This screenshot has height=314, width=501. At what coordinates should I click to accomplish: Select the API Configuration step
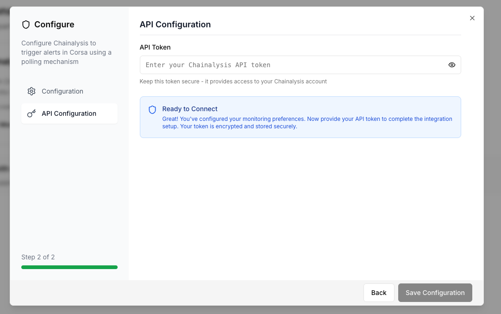[69, 113]
